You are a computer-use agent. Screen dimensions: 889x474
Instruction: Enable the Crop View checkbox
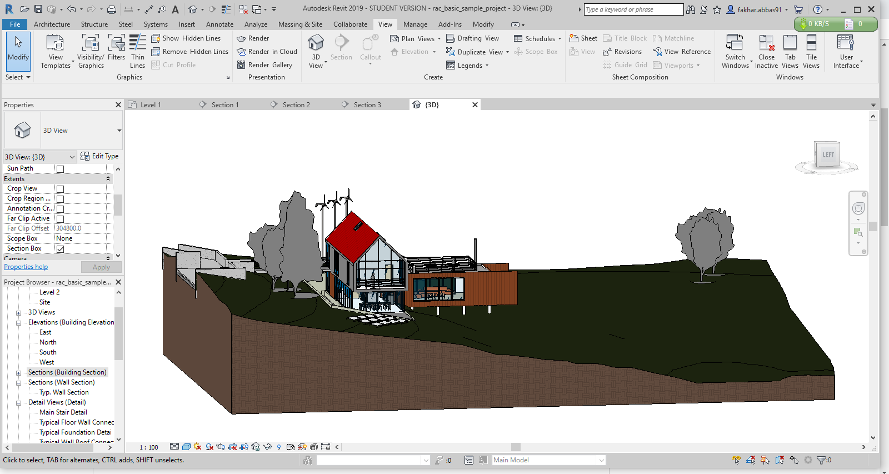pos(60,189)
